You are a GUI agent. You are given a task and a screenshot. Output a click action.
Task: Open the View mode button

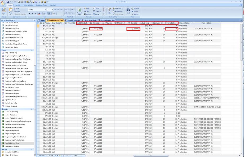coord(4,11)
